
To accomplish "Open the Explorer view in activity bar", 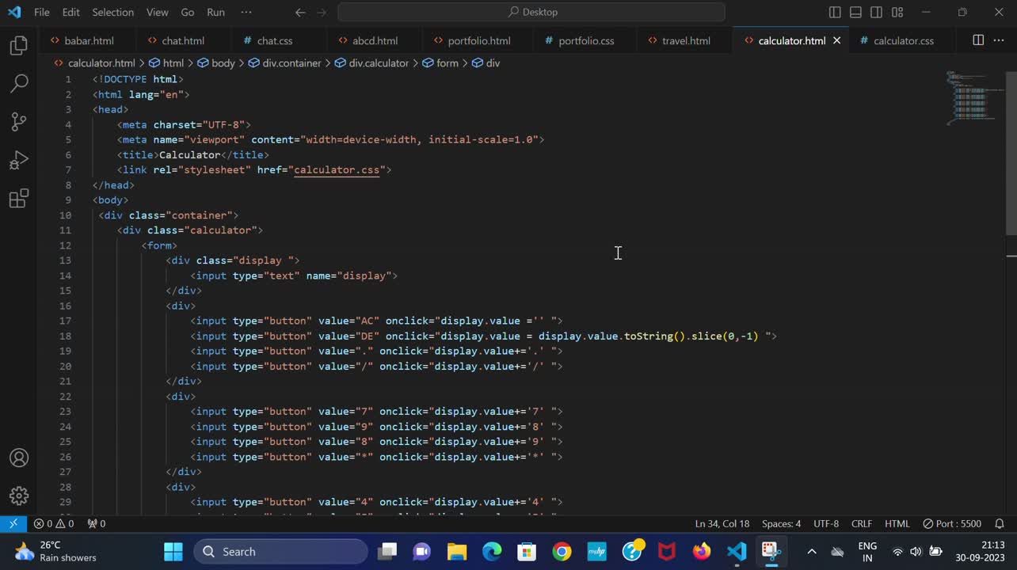I will pyautogui.click(x=19, y=45).
